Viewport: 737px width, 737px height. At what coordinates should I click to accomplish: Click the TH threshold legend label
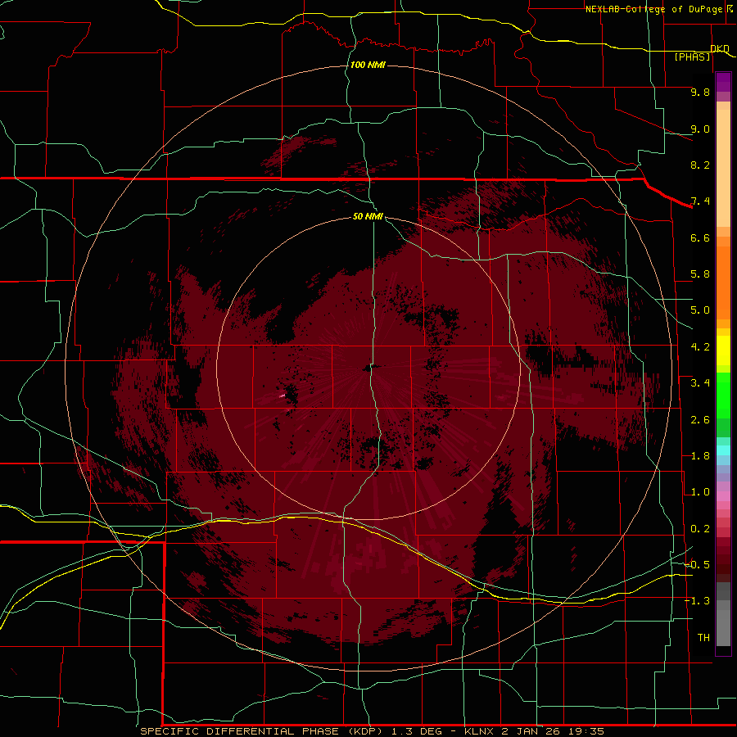point(703,638)
